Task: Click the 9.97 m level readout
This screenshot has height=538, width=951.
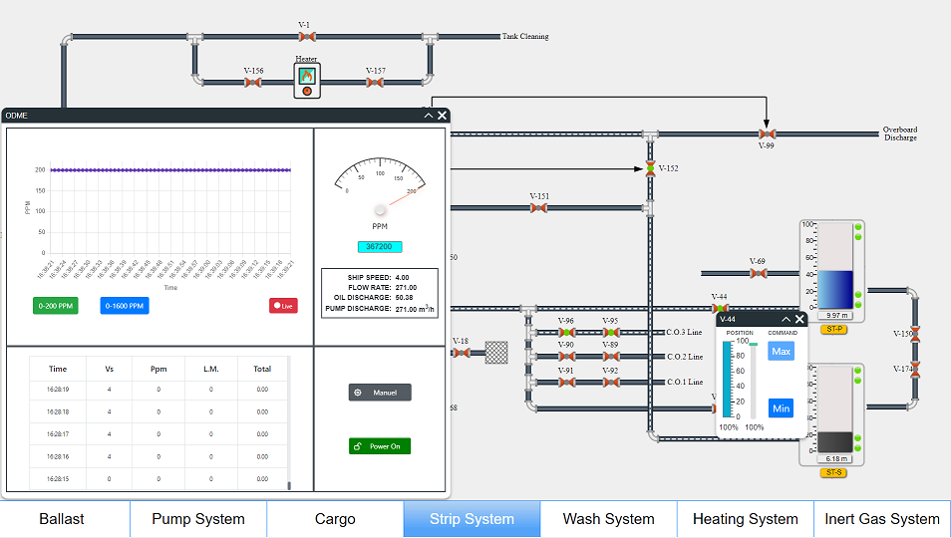Action: click(836, 316)
